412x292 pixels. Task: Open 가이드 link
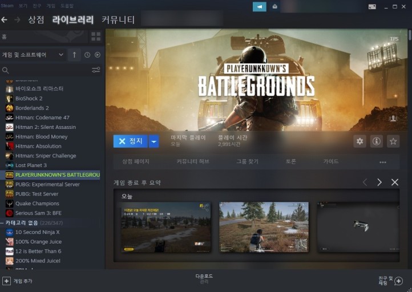coord(331,161)
